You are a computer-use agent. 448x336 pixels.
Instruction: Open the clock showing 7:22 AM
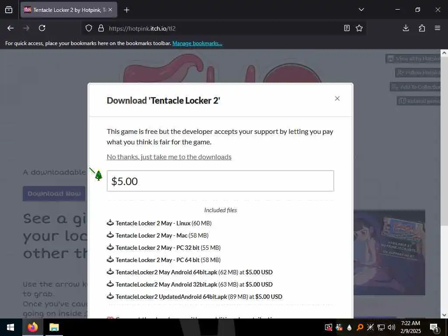(x=411, y=327)
